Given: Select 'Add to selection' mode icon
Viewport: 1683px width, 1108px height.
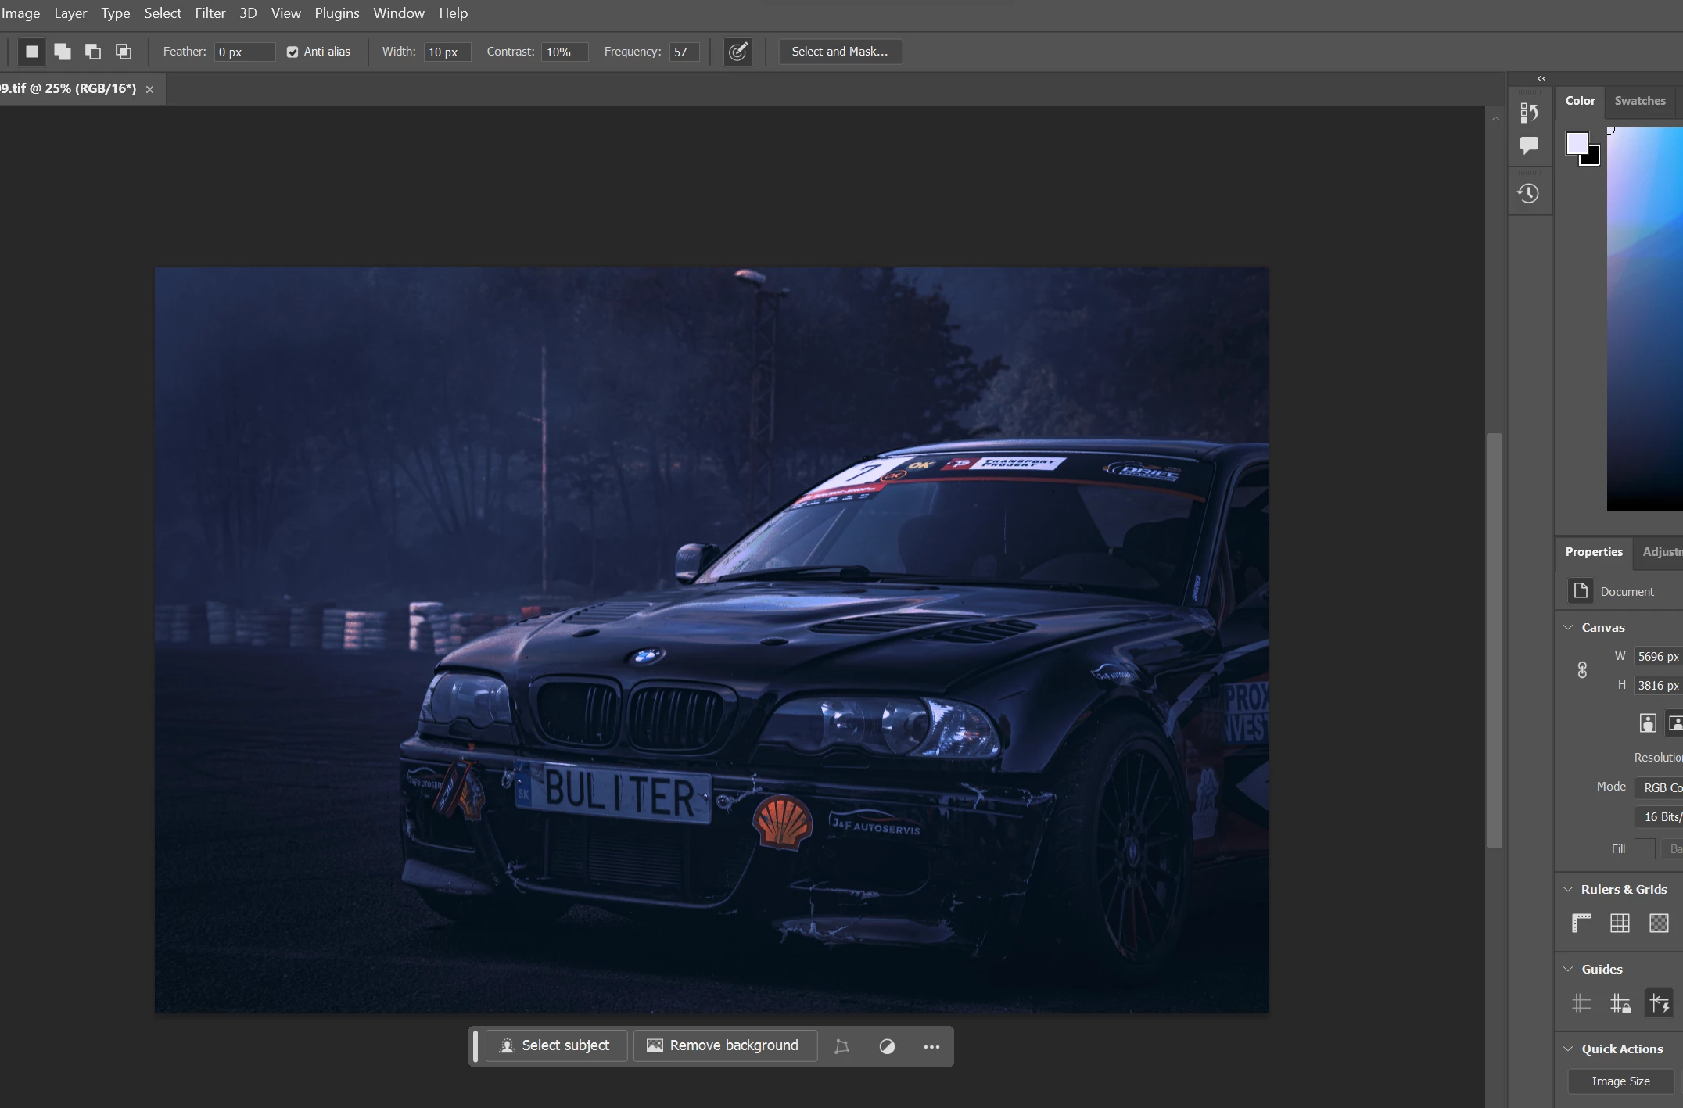Looking at the screenshot, I should (x=63, y=52).
